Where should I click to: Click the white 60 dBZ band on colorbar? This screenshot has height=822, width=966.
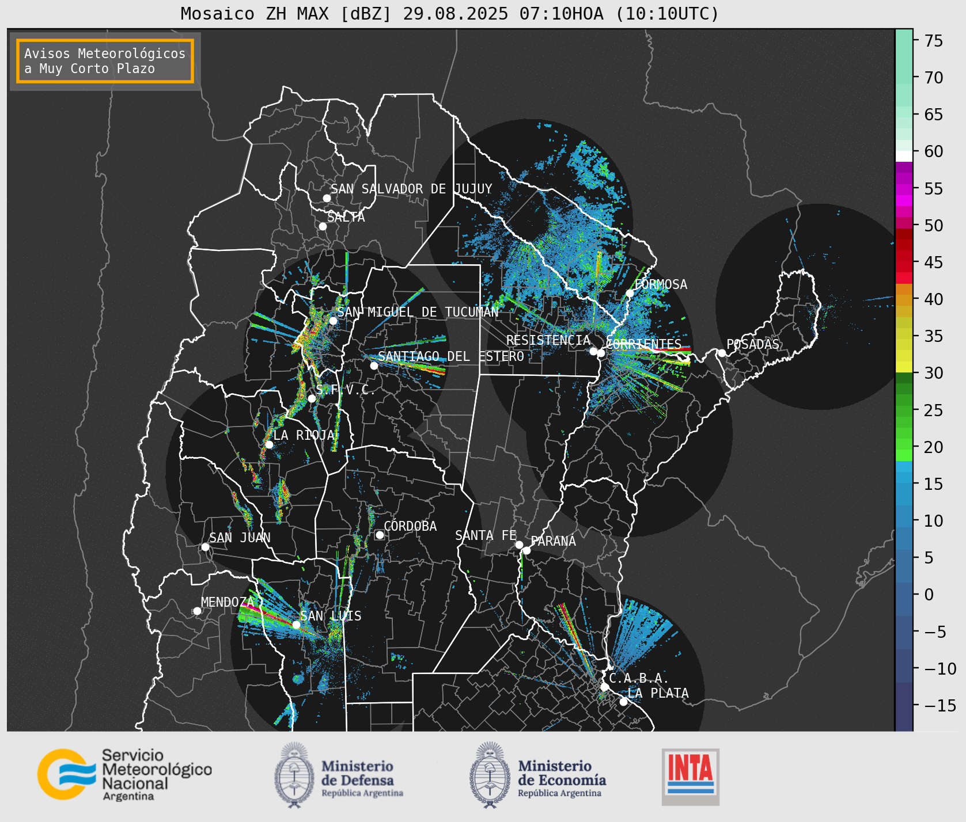(x=904, y=156)
